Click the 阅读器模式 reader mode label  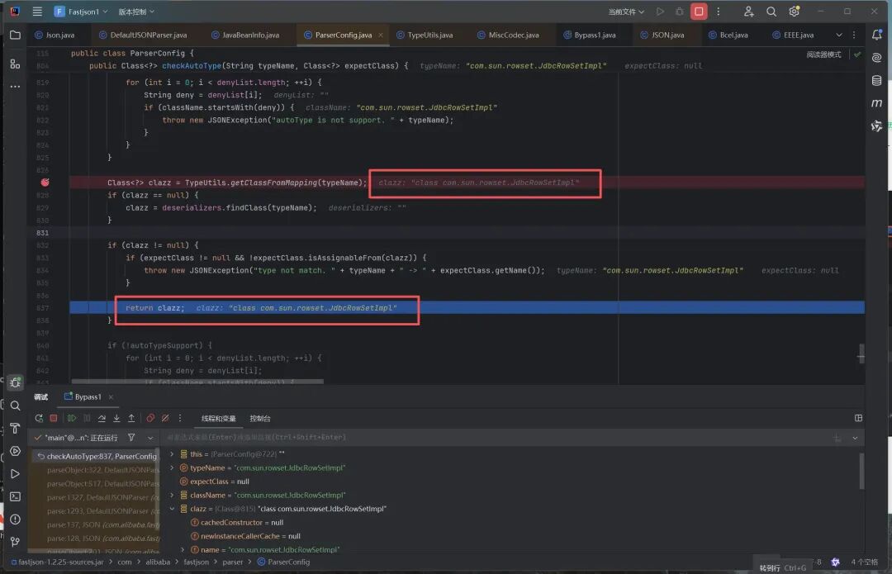click(x=823, y=55)
